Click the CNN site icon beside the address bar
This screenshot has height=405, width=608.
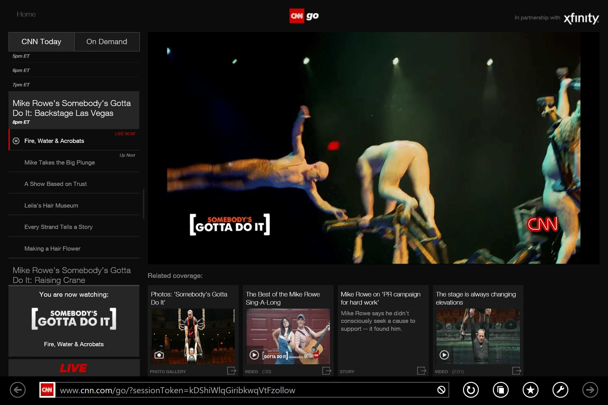47,390
